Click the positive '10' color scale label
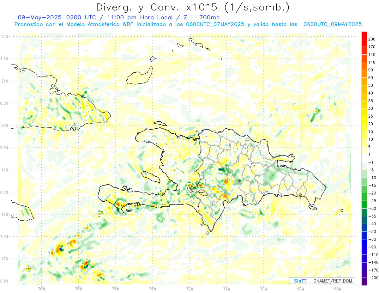379x293 pixels. [x=371, y=139]
